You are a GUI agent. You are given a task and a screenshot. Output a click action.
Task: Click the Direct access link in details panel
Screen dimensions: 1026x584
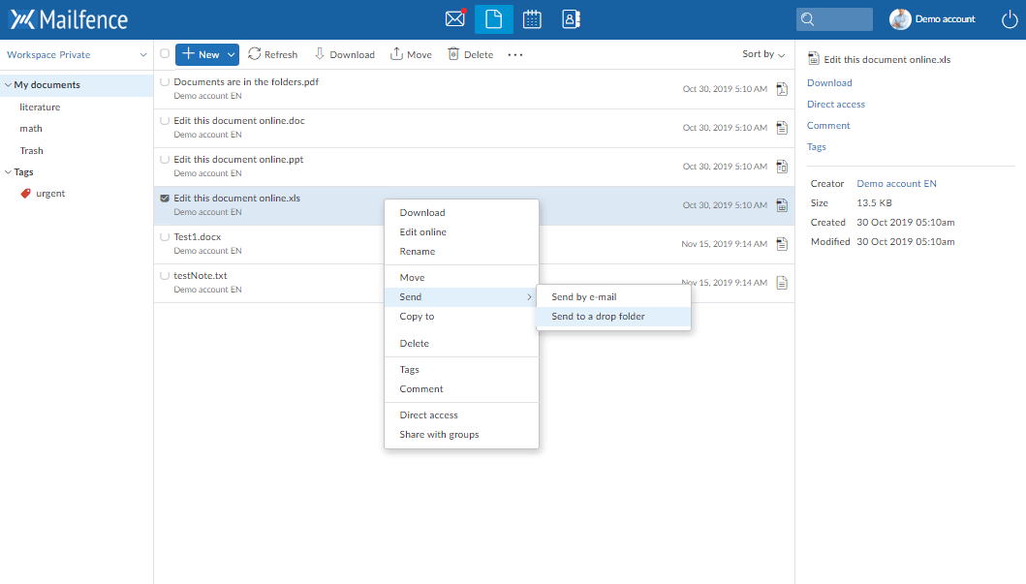pos(836,105)
